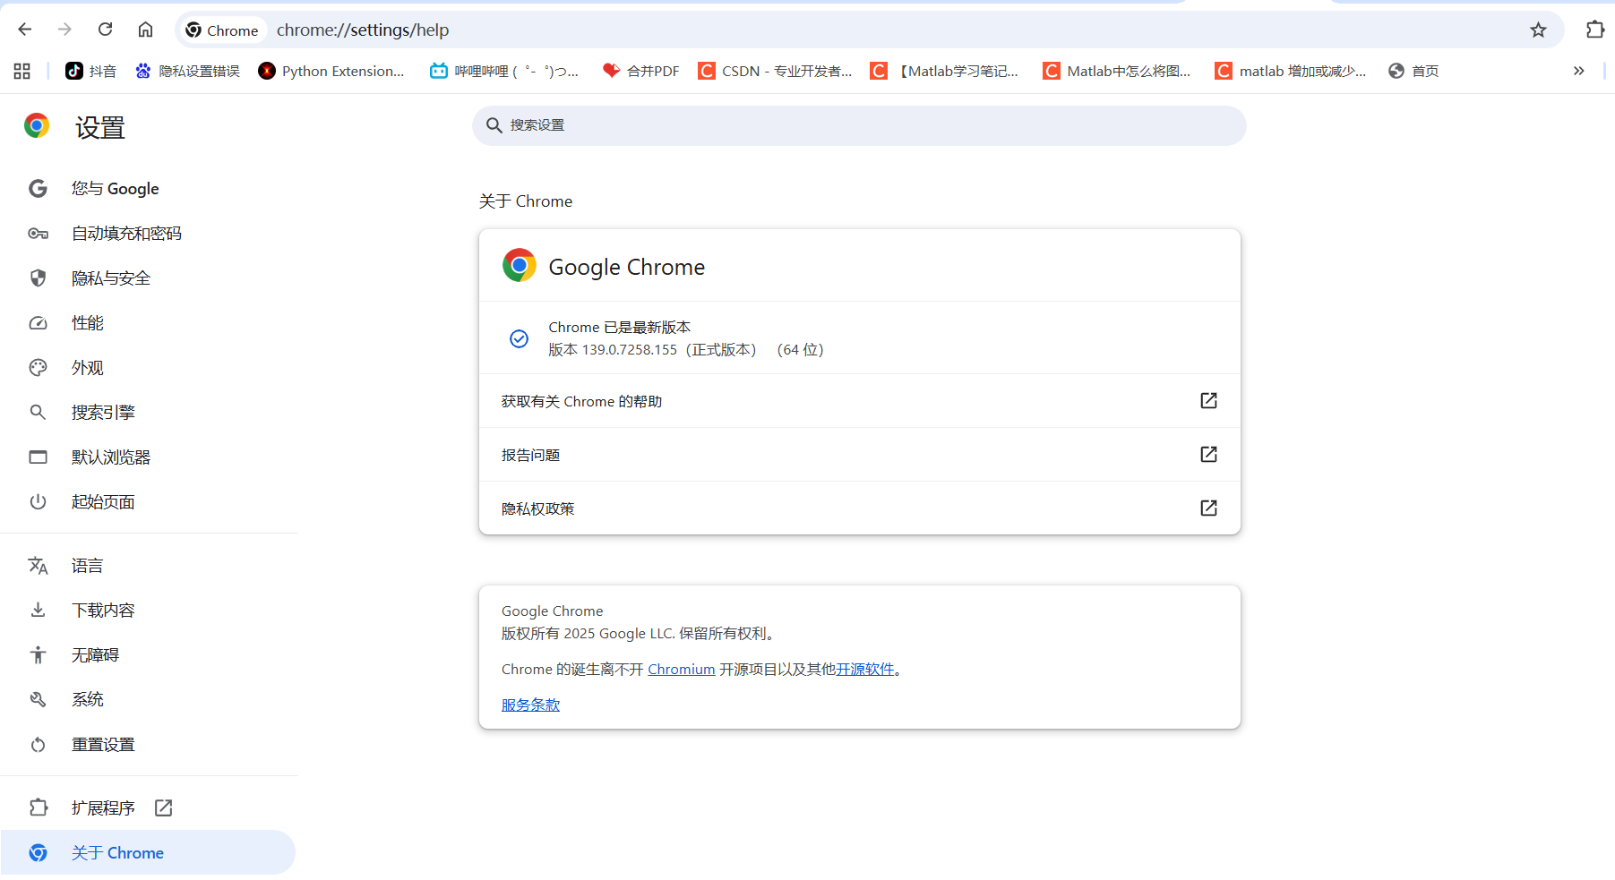Screen dimensions: 1615x880
Task: Select the 抖音 bookmark on the bookmarks bar
Action: click(x=90, y=71)
